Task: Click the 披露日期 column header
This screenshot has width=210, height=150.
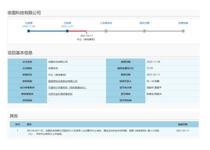Action: pyautogui.click(x=183, y=124)
